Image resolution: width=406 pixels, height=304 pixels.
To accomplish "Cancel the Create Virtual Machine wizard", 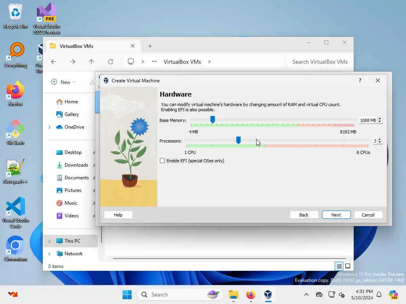I will click(x=368, y=215).
